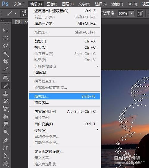
Task: Open the 编辑(E) menu
Action: click(x=36, y=4)
